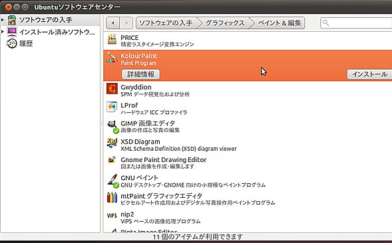Minimize the Ubuntu Software Center window
Screen dimensions: 392x243
coord(17,7)
